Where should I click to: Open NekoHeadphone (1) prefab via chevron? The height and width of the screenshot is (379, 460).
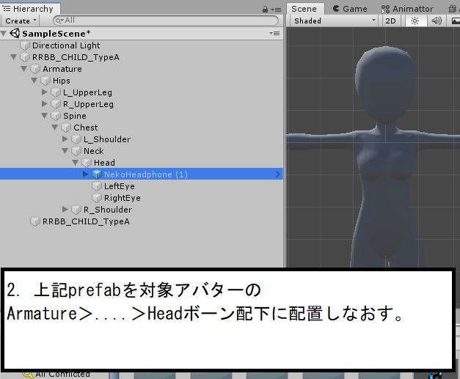coord(278,174)
